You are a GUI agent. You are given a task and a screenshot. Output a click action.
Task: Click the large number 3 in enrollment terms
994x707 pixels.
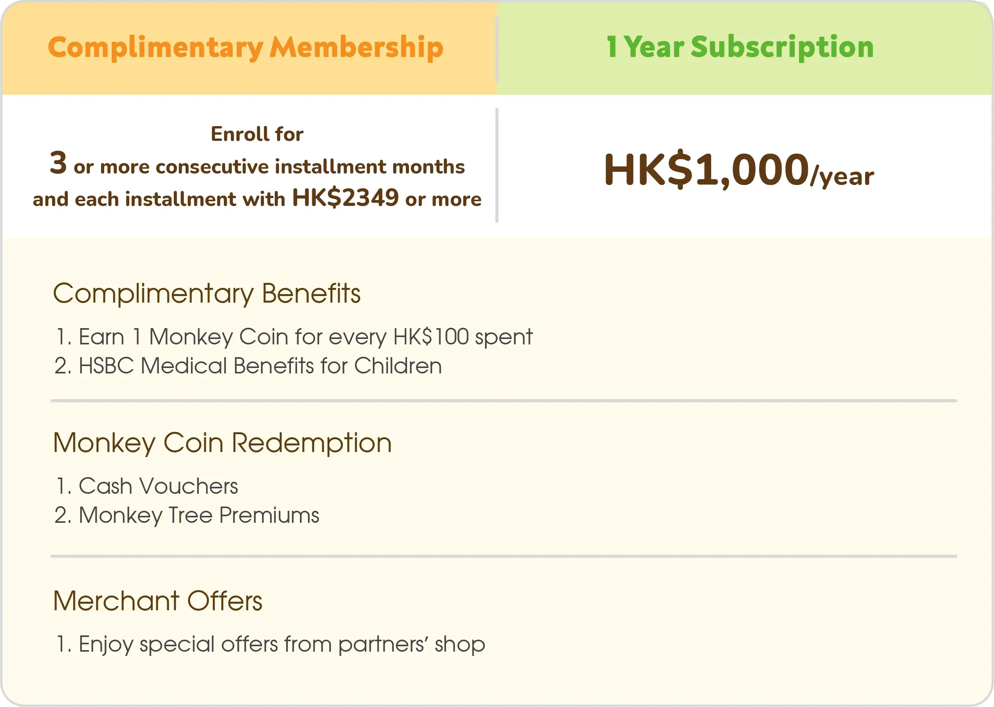(58, 163)
